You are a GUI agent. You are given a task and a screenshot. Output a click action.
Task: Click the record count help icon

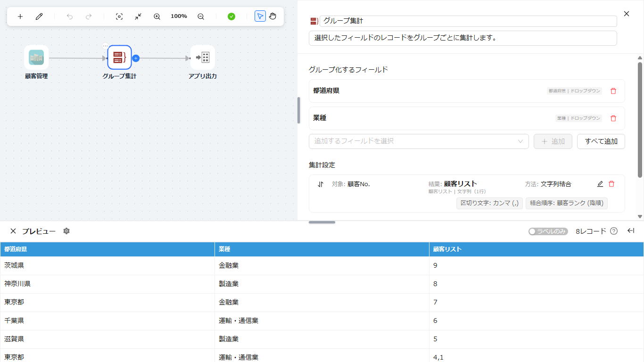pyautogui.click(x=614, y=231)
